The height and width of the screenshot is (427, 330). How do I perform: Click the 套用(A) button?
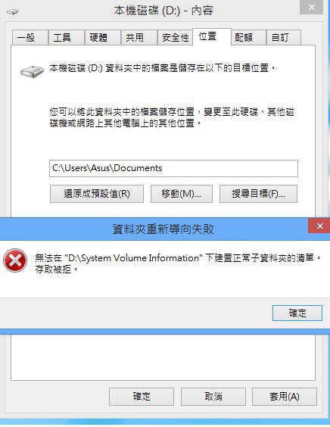[x=285, y=397]
